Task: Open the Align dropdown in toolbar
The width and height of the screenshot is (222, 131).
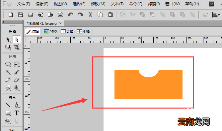Action: pyautogui.click(x=216, y=15)
